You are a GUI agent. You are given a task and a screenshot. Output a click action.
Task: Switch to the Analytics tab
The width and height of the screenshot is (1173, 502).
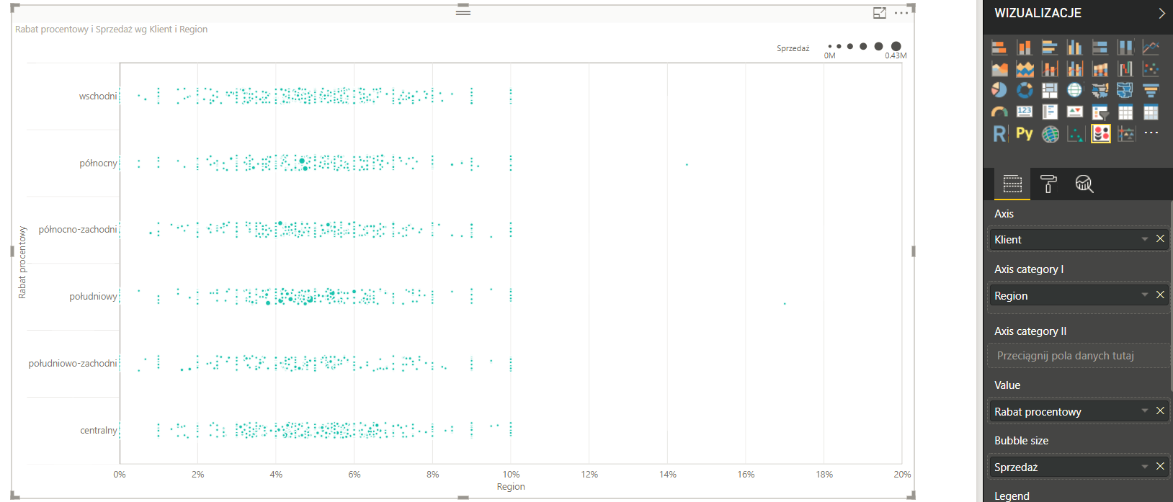[1084, 184]
